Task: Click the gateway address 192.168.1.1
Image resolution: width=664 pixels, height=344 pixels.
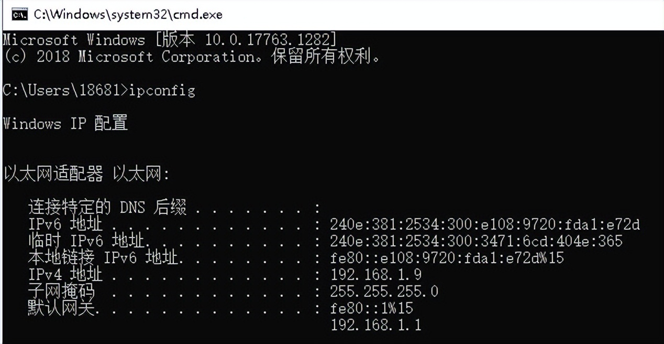Action: [375, 325]
